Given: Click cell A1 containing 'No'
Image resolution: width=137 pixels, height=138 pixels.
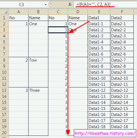Looking at the screenshot, I should point(19,18).
